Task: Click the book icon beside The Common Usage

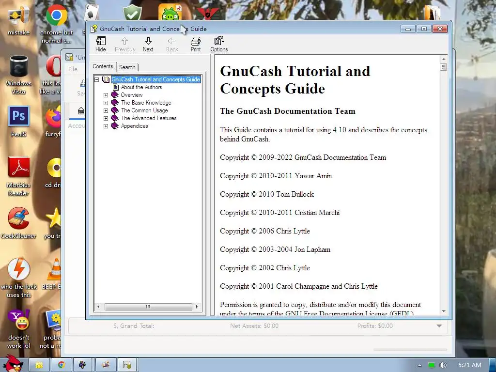Action: pos(115,110)
